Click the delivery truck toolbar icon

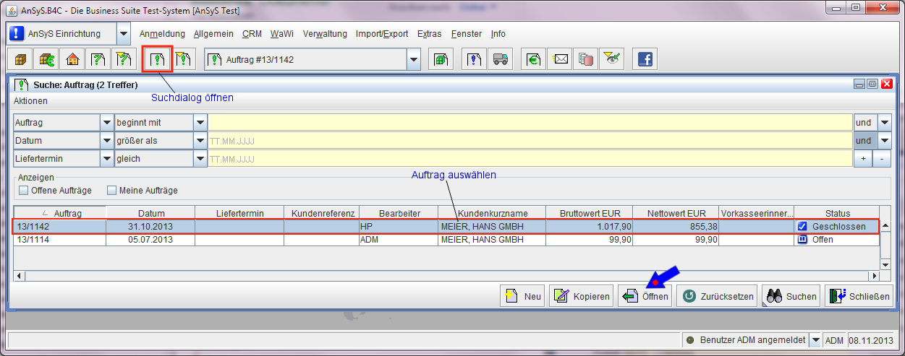[x=499, y=60]
